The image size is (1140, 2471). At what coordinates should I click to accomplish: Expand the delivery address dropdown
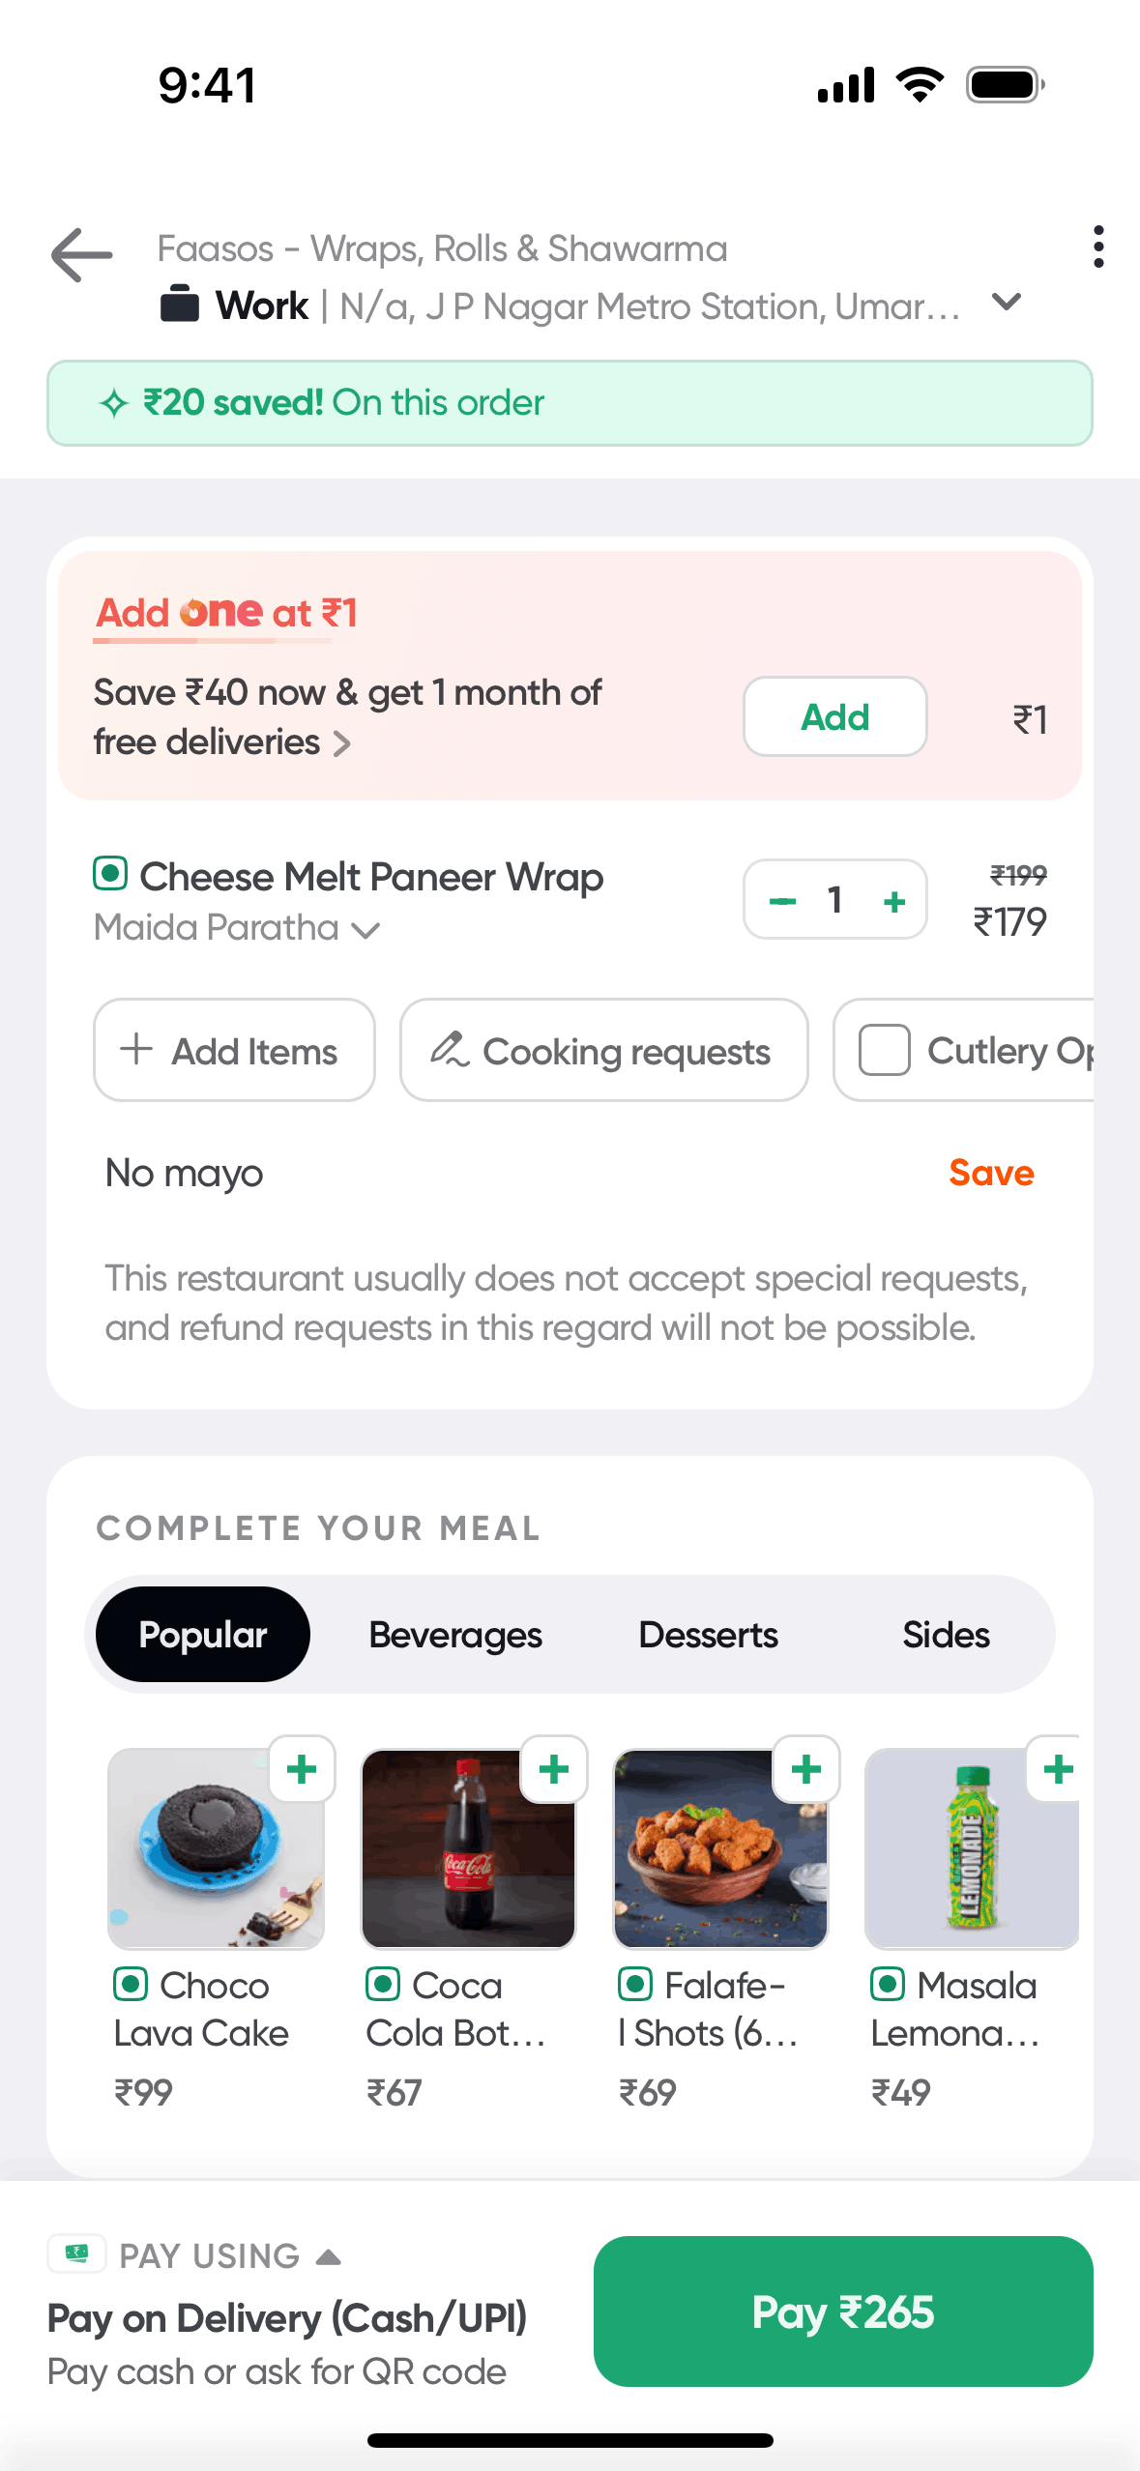(1007, 303)
